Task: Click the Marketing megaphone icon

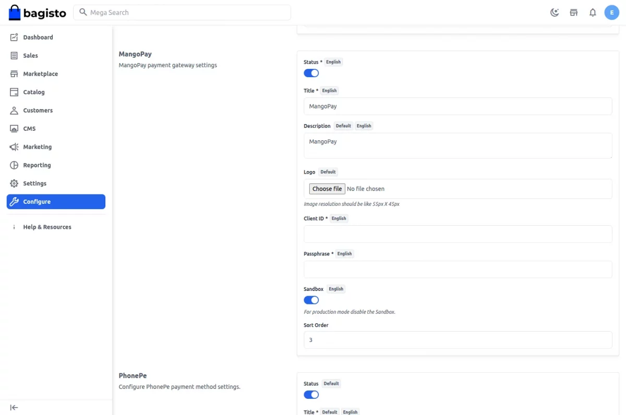Action: click(x=14, y=147)
